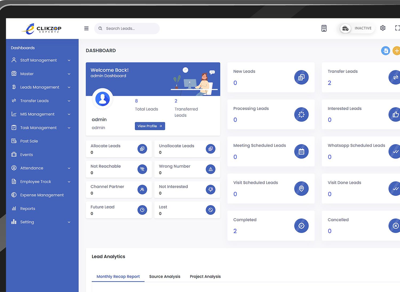400x292 pixels.
Task: Click the Visit Scheduled Leads location icon
Action: (301, 189)
